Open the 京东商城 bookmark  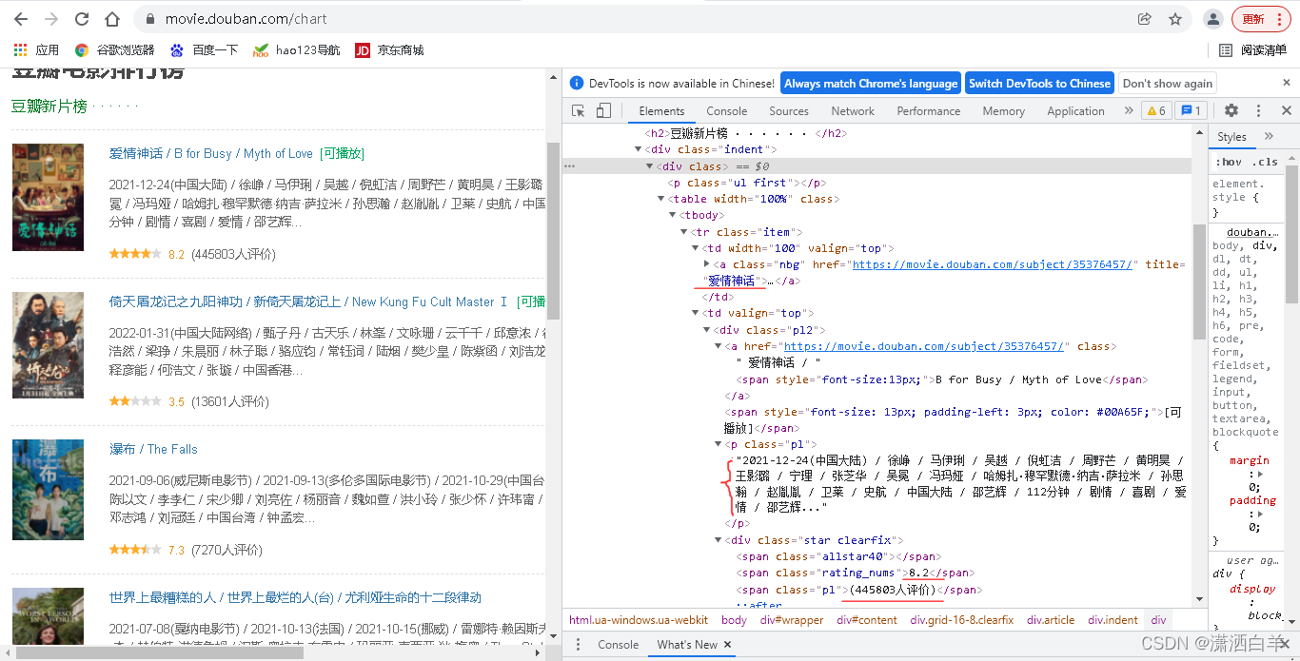point(389,49)
